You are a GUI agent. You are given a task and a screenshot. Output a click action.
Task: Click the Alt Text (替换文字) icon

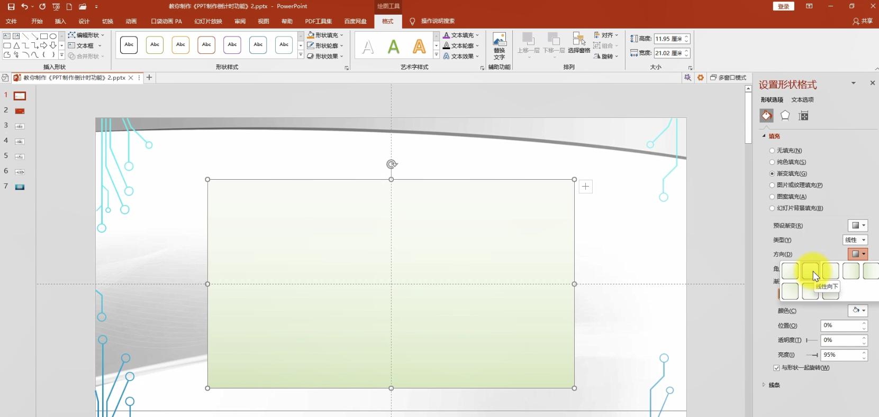pos(499,45)
